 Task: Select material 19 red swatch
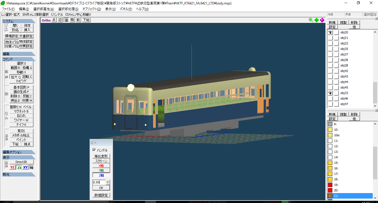(330, 185)
